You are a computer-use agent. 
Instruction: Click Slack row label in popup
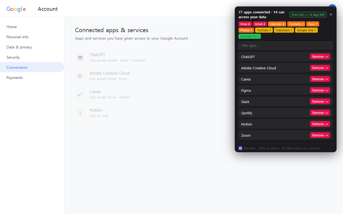[x=245, y=102]
